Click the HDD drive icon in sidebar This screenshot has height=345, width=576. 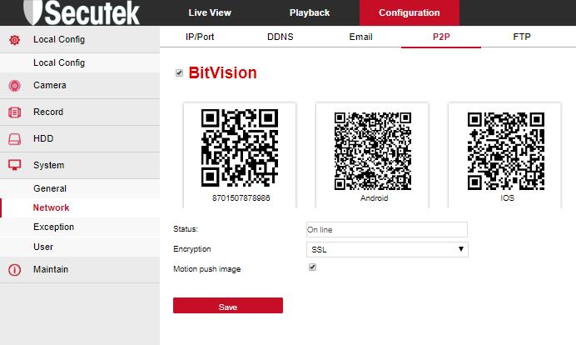(15, 139)
